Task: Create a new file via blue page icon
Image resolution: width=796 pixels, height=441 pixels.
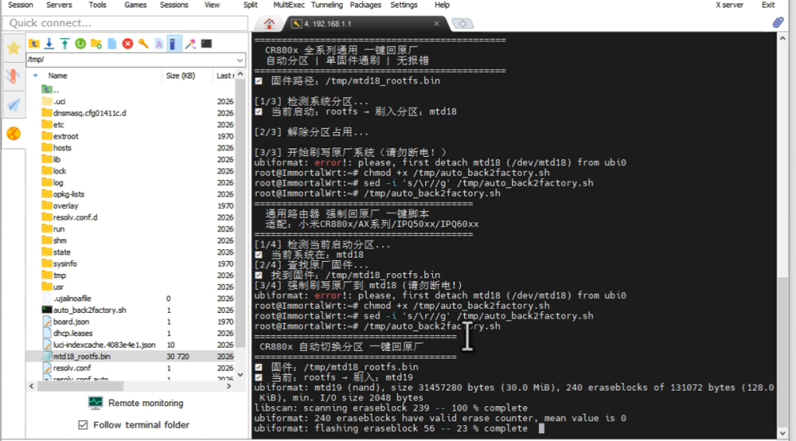Action: (112, 44)
